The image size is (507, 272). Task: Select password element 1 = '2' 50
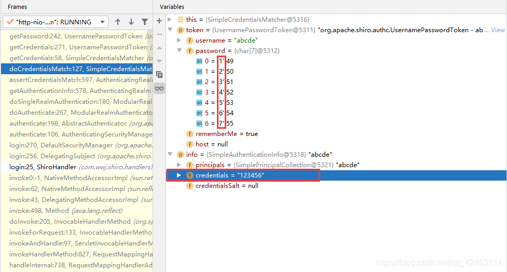336,72
